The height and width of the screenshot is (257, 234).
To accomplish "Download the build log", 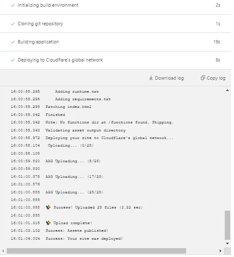I will click(x=166, y=78).
